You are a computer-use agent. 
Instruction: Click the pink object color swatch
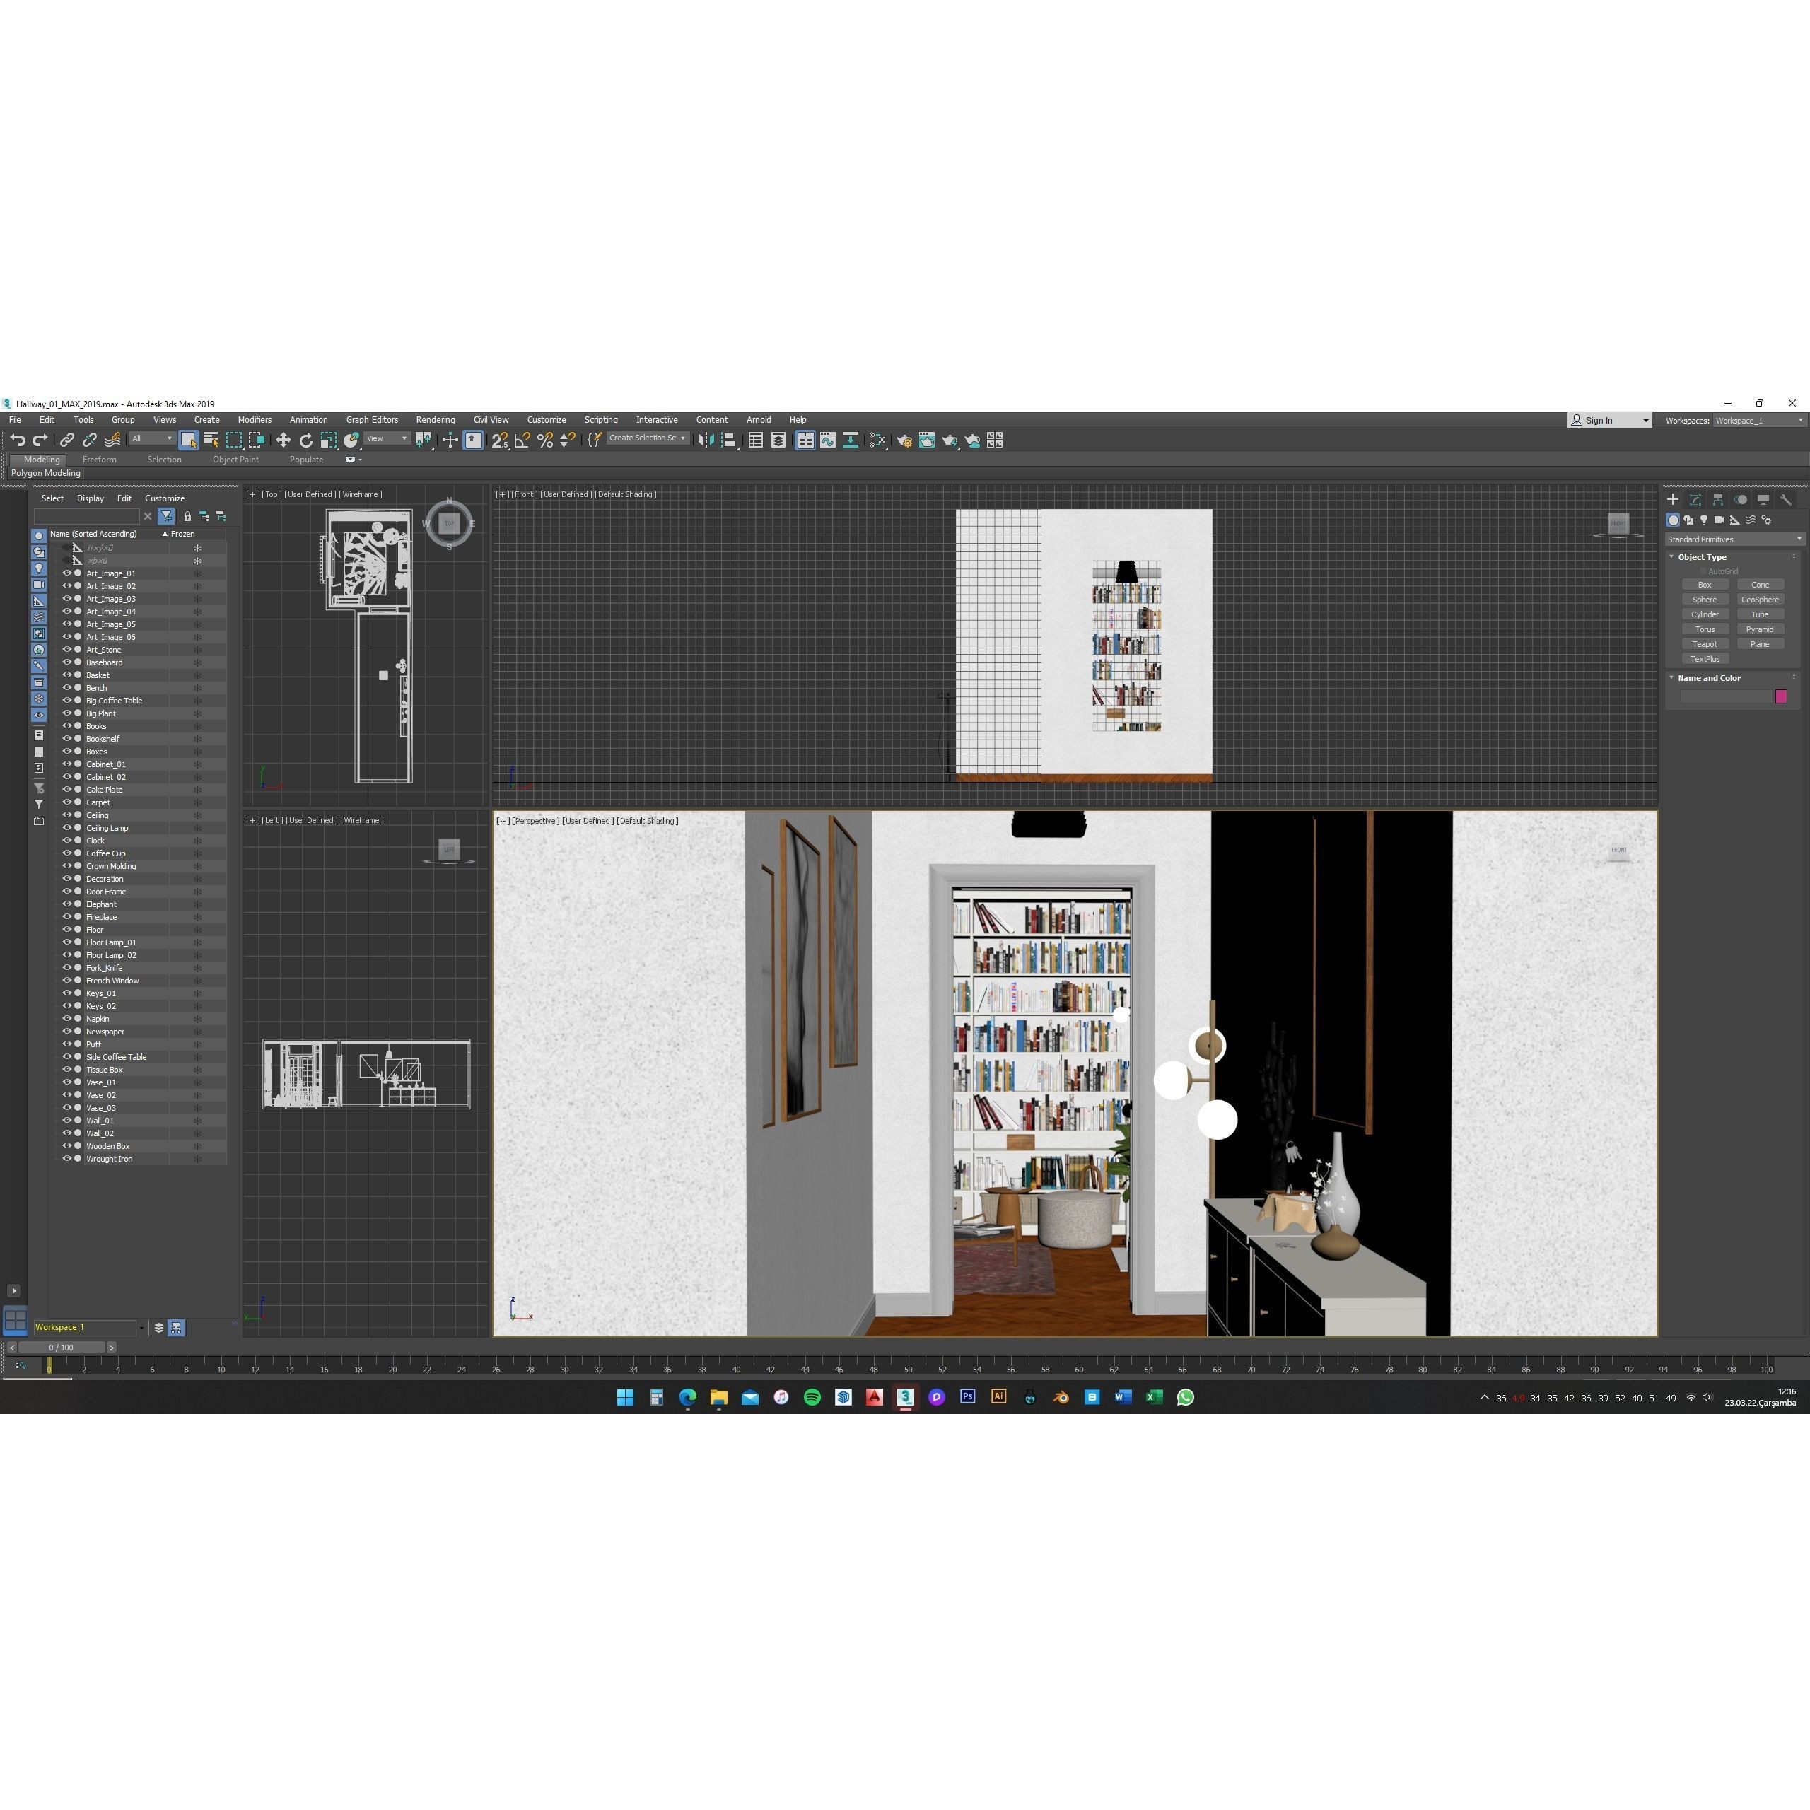(1781, 696)
